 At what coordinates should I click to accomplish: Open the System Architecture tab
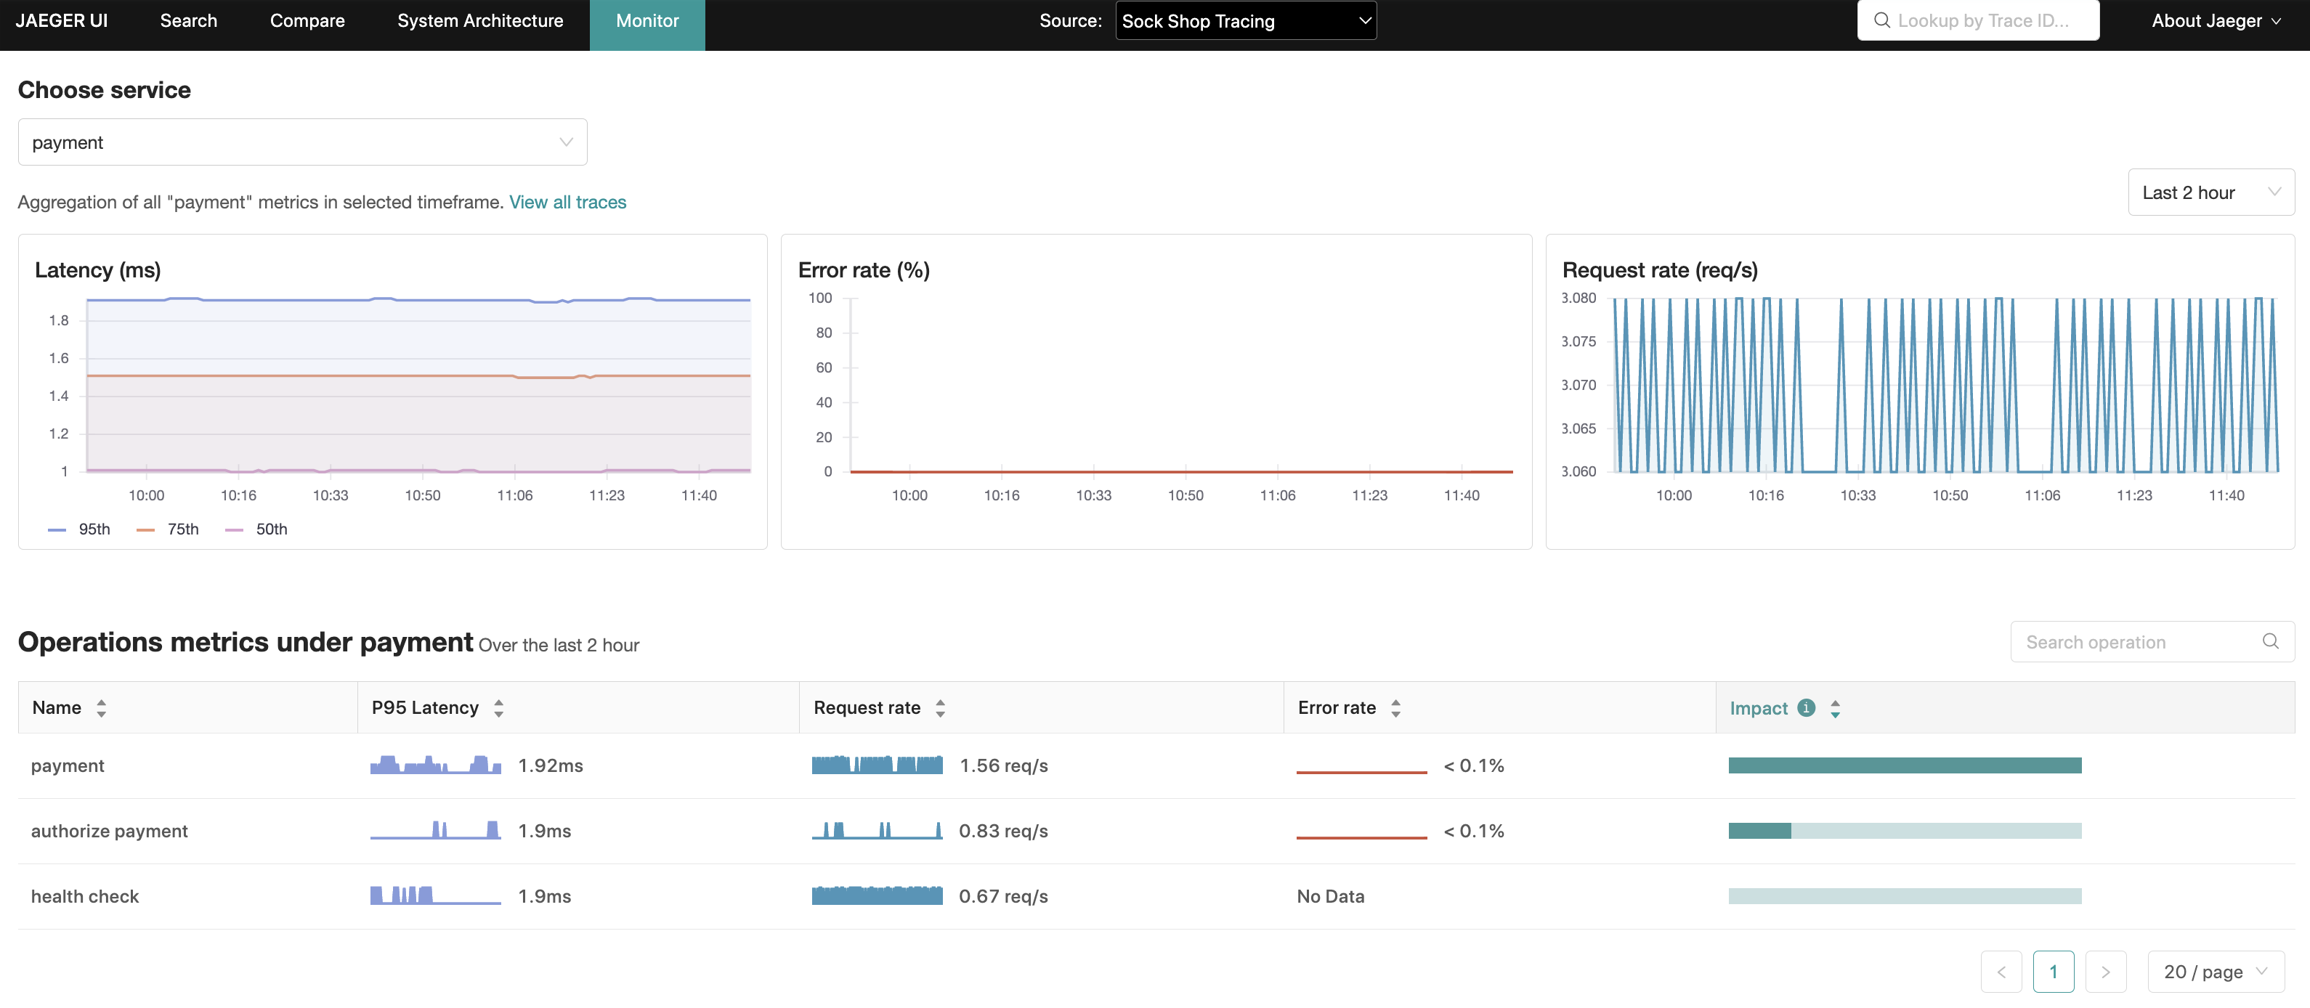tap(479, 20)
